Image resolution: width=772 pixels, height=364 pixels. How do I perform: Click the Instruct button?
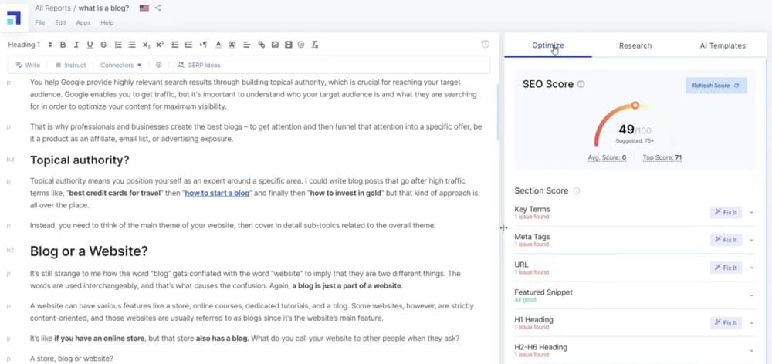pyautogui.click(x=70, y=65)
